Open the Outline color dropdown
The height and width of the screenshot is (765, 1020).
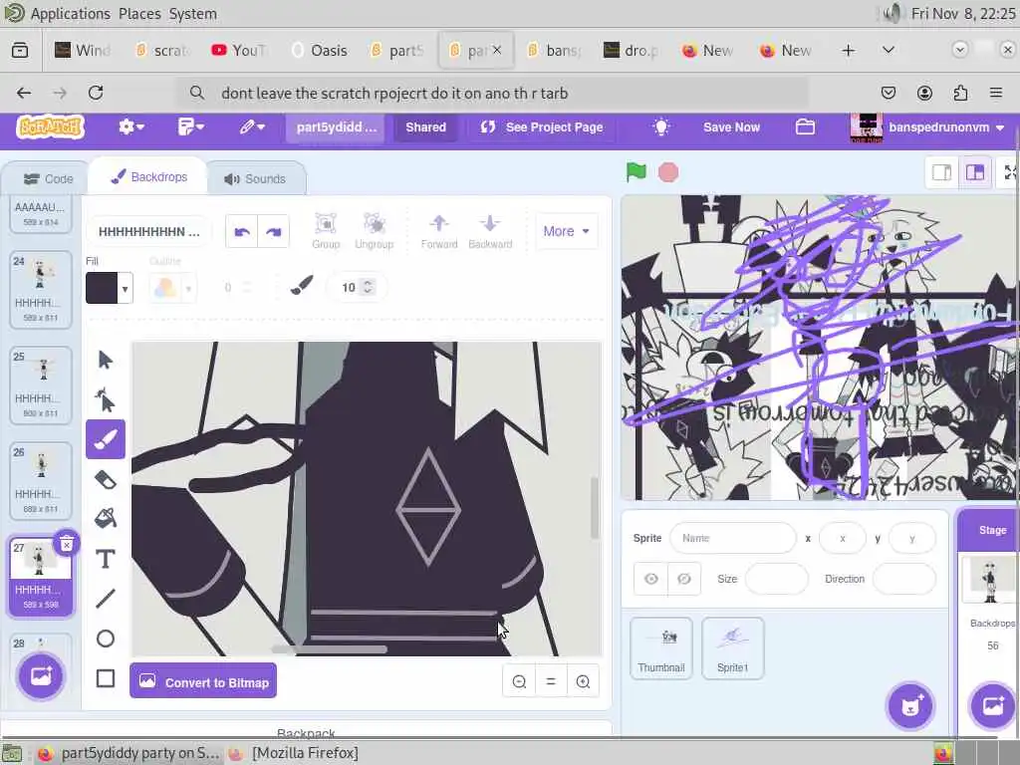(x=188, y=288)
